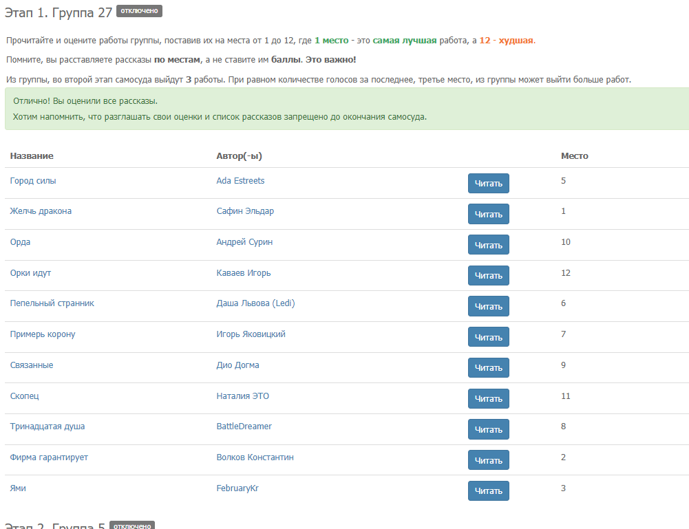Click Читать button for Фирма гарантирует
Viewport: 689px width, 529px height.
(489, 460)
